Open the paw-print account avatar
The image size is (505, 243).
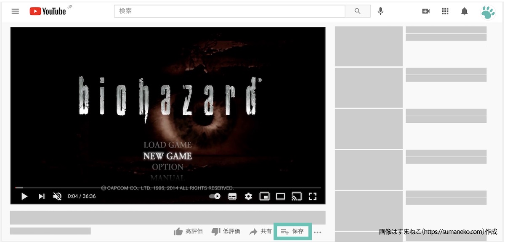click(x=488, y=12)
